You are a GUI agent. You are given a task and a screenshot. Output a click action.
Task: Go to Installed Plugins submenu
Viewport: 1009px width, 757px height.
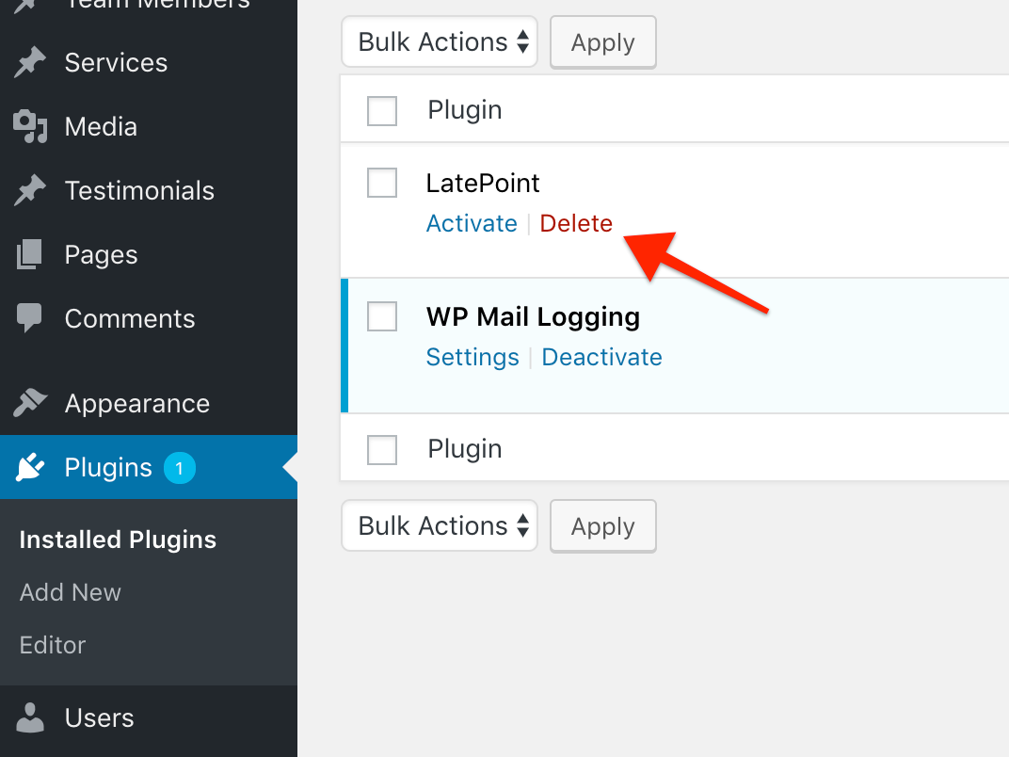point(117,540)
